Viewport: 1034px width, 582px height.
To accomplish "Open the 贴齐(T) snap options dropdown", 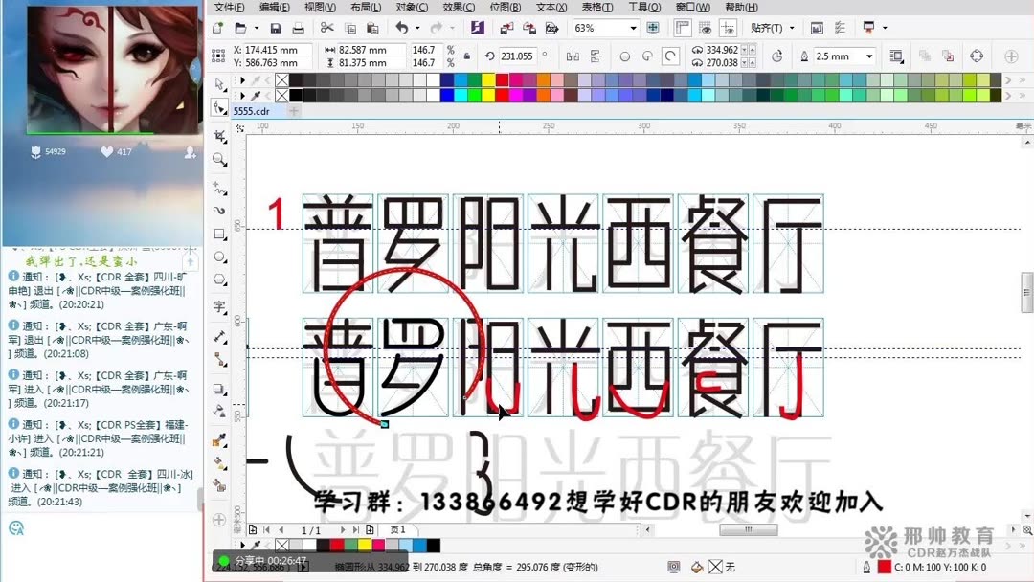I will coord(790,28).
